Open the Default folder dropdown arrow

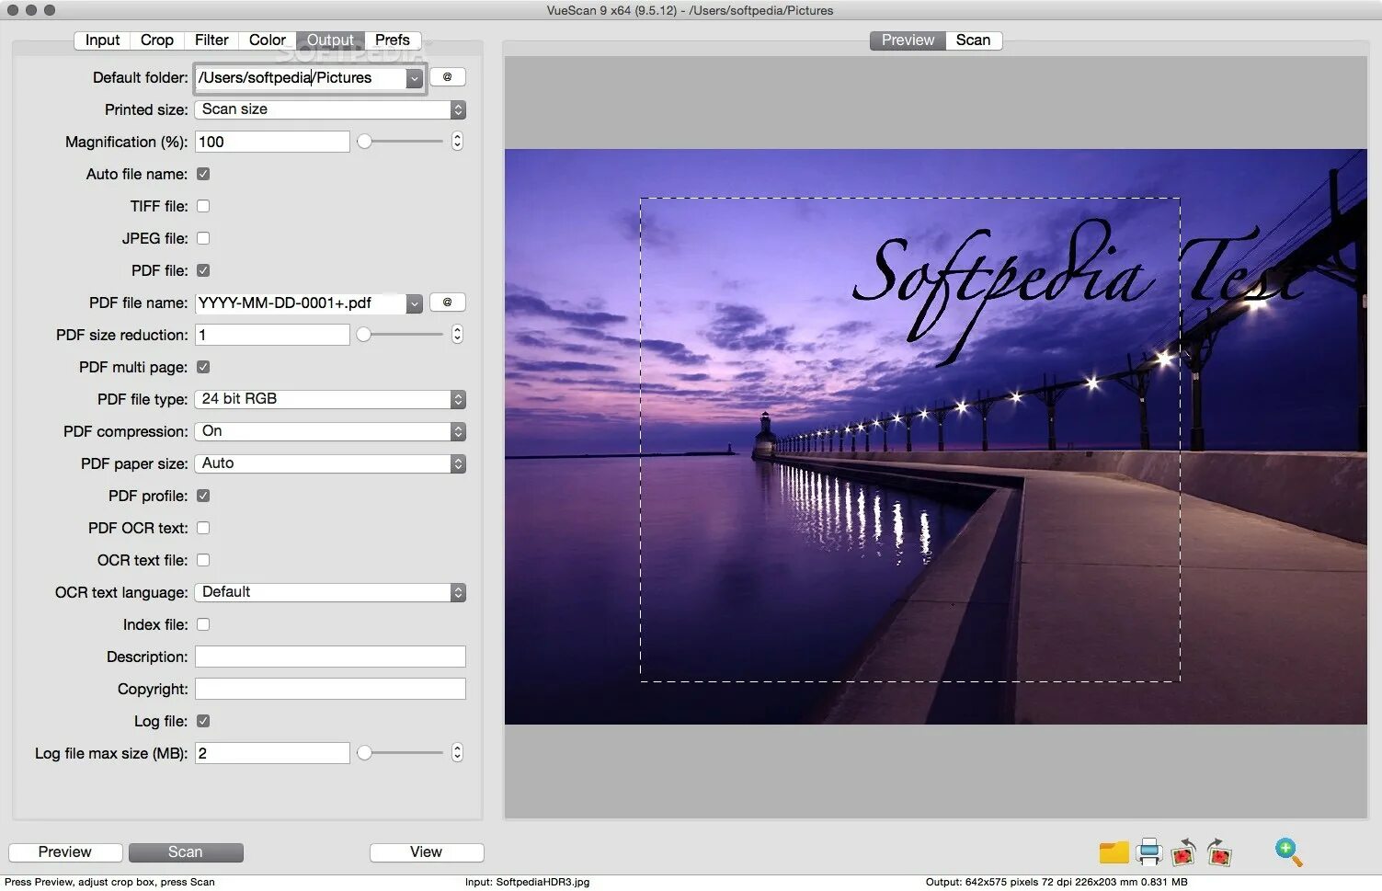click(x=414, y=78)
